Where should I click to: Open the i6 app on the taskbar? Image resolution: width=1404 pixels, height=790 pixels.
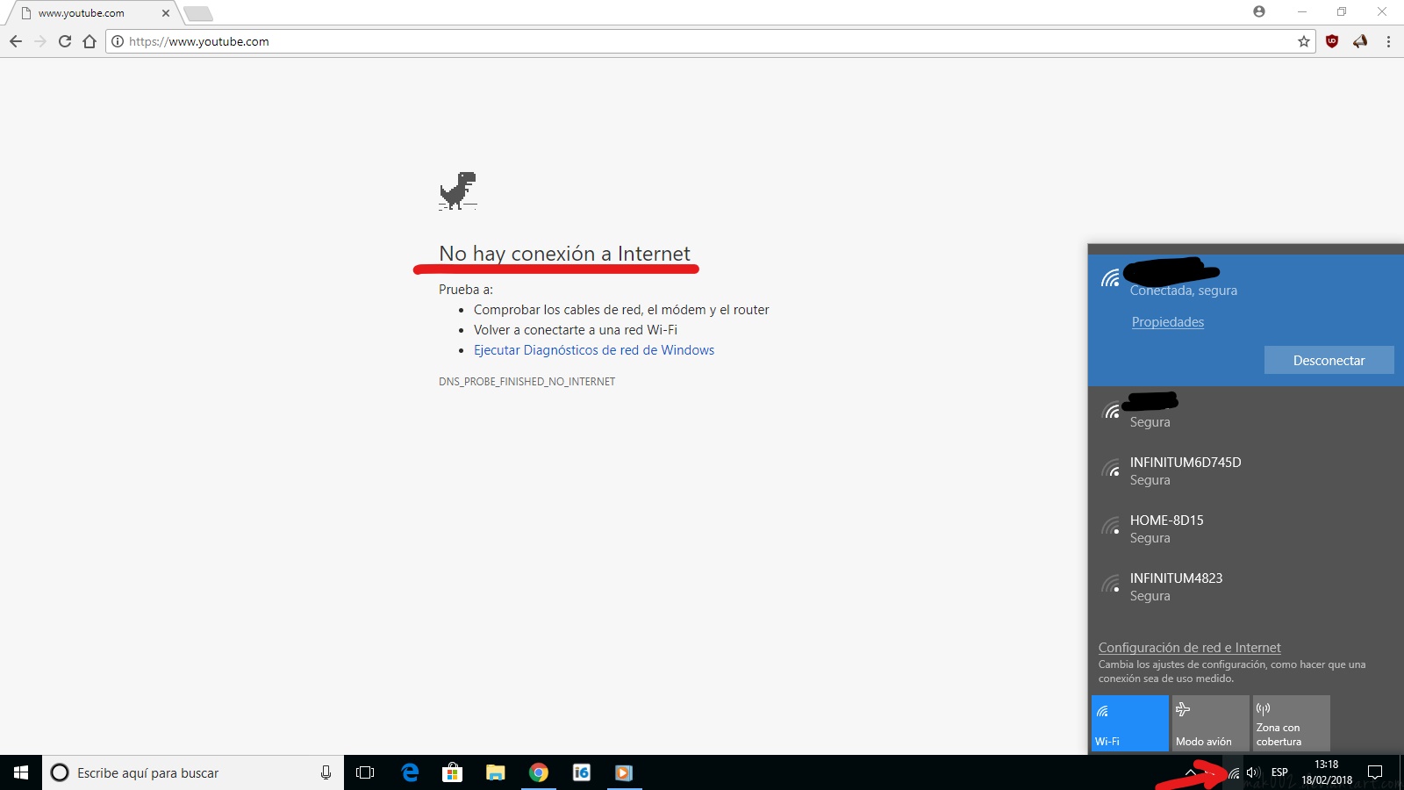point(581,772)
